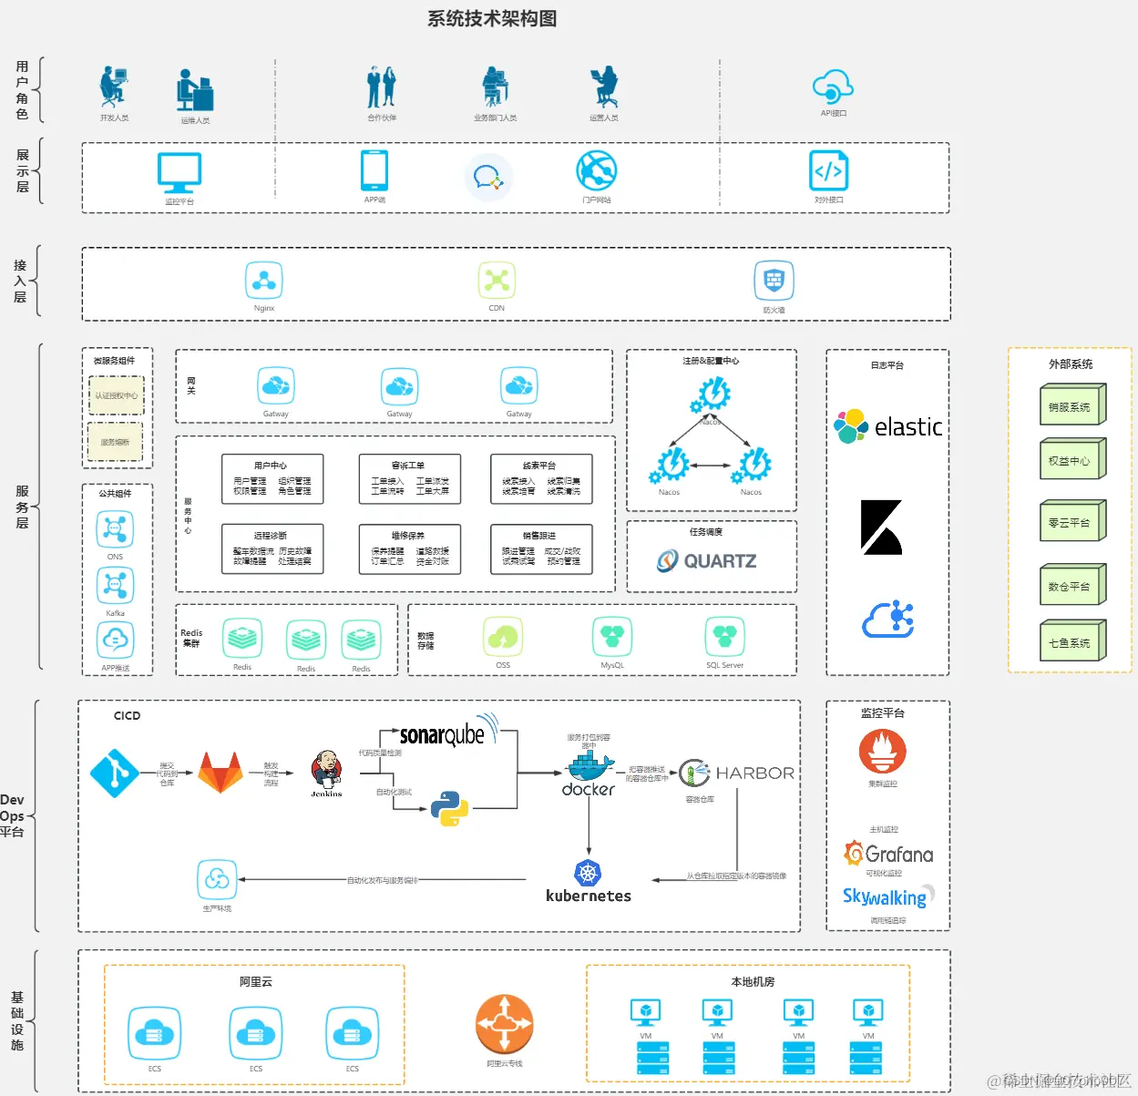Viewport: 1138px width, 1096px height.
Task: Click the Prometheus 集群监控 flame icon
Action: pos(882,751)
